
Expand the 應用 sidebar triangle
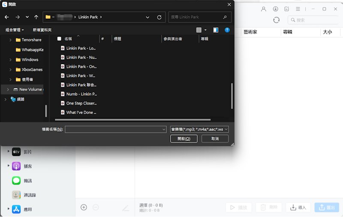point(8,209)
